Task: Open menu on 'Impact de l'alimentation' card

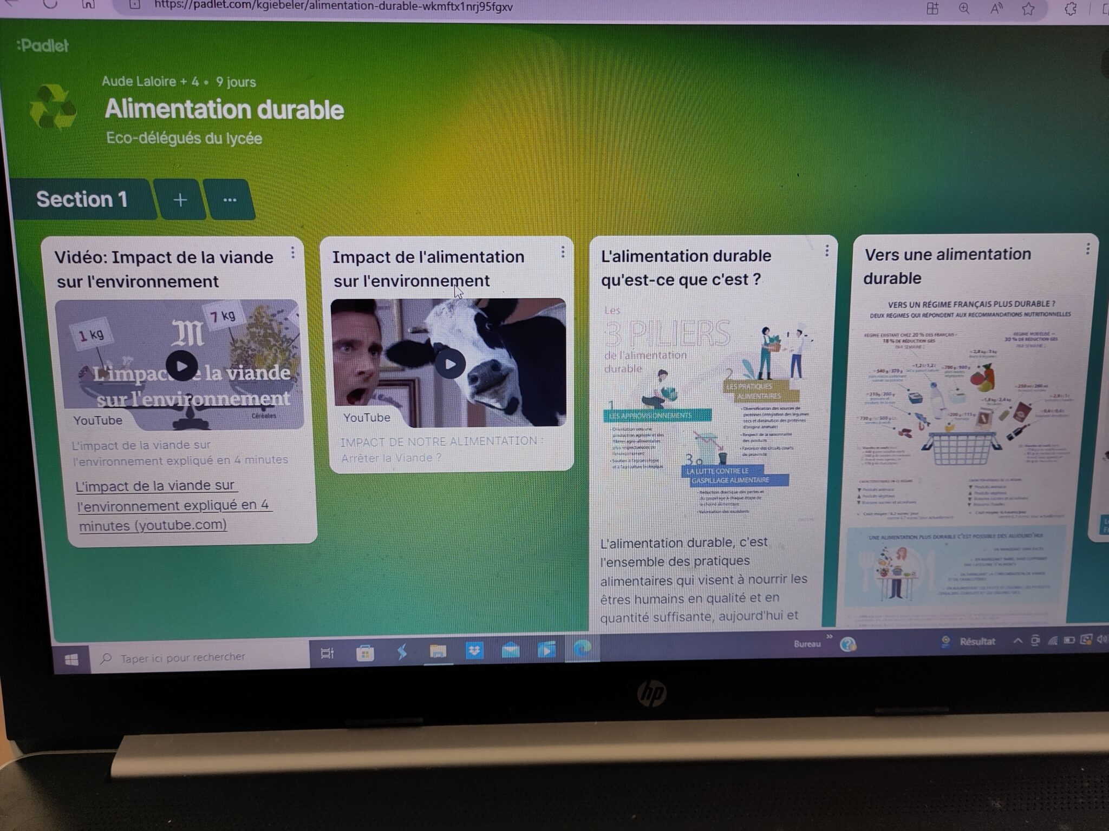Action: 563,252
